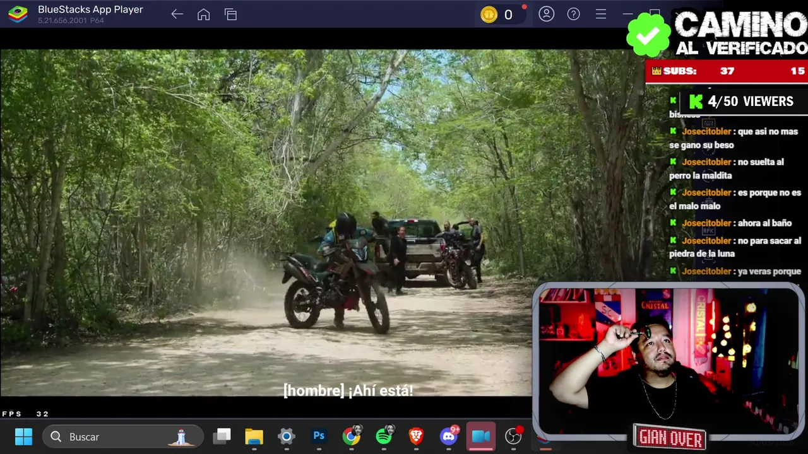Open Discord from the taskbar
Screen dimensions: 808x454
449,436
